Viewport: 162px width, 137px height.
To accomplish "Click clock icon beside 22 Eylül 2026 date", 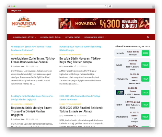I will point(75,66).
